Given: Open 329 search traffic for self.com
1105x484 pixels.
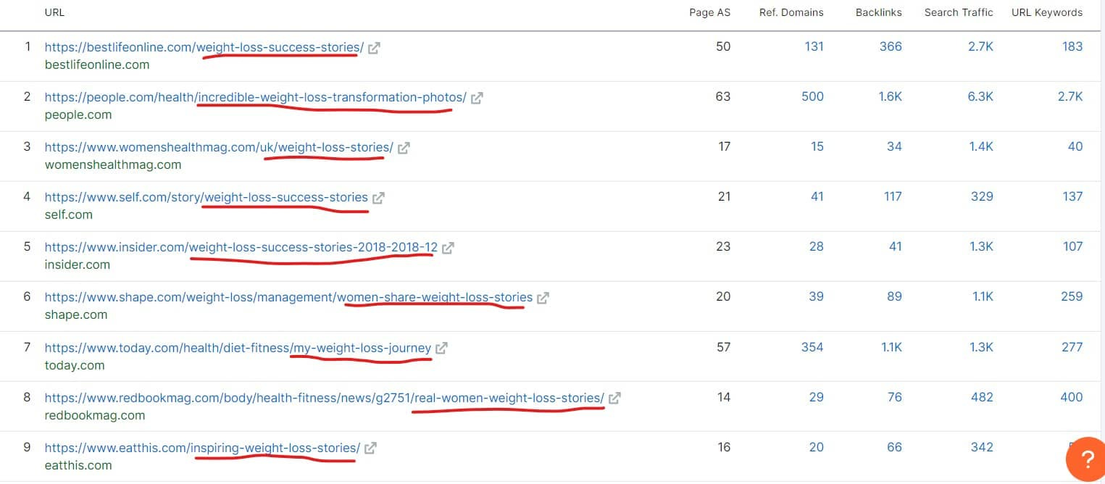Looking at the screenshot, I should coord(982,196).
